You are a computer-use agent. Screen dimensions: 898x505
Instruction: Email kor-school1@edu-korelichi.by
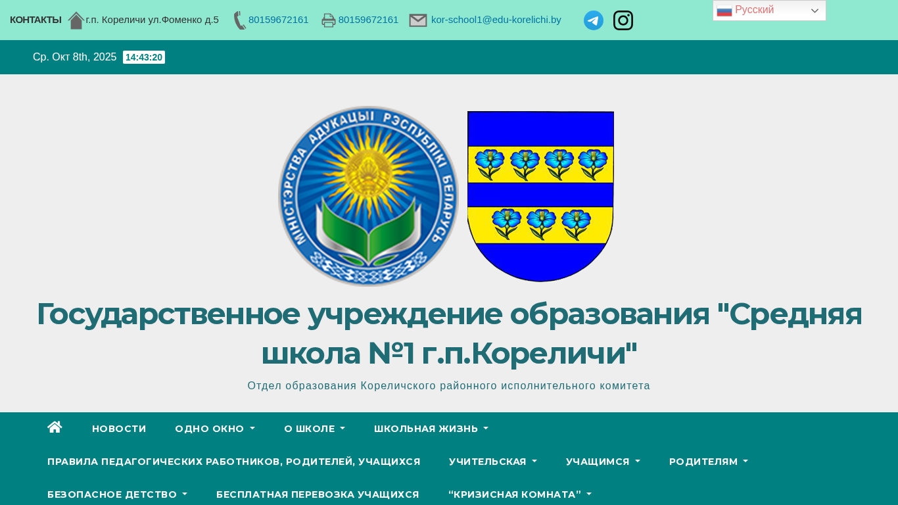click(x=496, y=20)
